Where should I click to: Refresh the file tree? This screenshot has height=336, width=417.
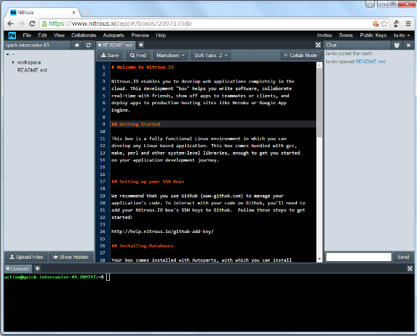[x=88, y=45]
